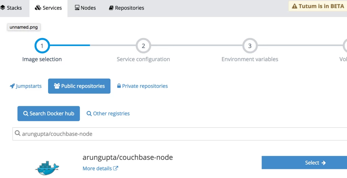
Task: Click the Docker whale image logo
Action: [x=47, y=168]
